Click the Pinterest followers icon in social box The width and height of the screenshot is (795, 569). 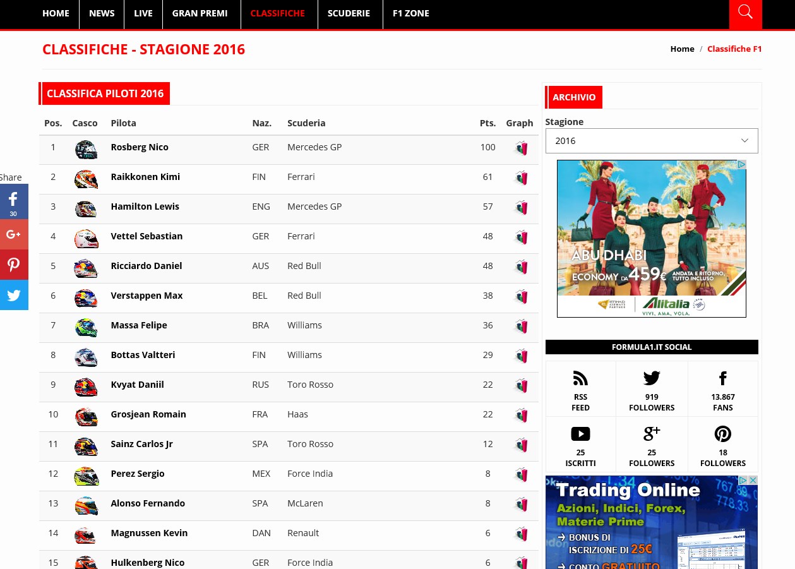723,434
